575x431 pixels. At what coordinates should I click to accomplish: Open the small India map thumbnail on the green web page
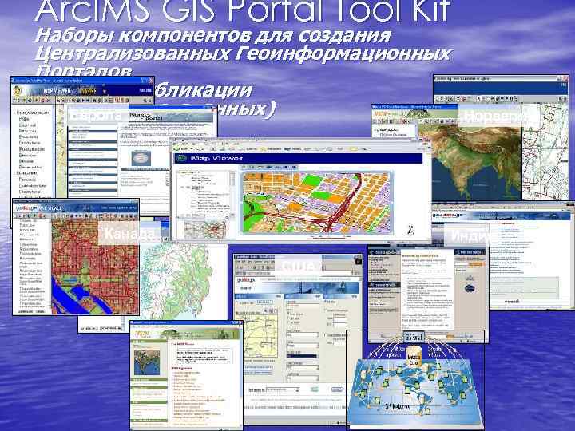(147, 362)
